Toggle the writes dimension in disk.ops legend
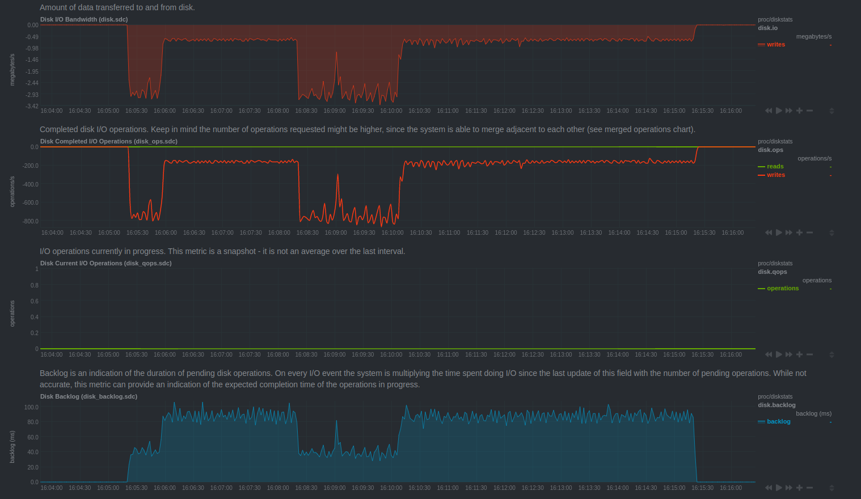The height and width of the screenshot is (499, 861). coord(775,175)
